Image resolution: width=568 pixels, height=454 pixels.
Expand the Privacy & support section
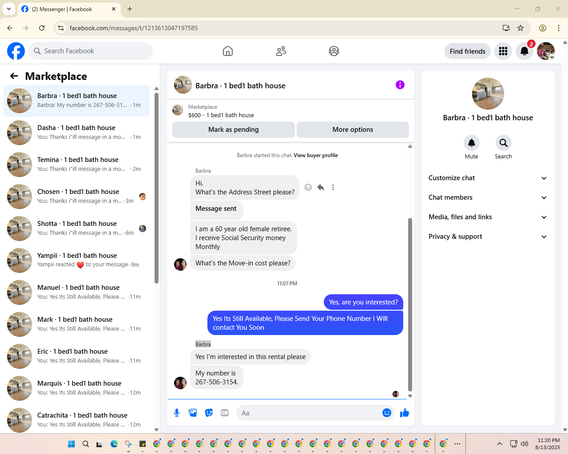(488, 237)
